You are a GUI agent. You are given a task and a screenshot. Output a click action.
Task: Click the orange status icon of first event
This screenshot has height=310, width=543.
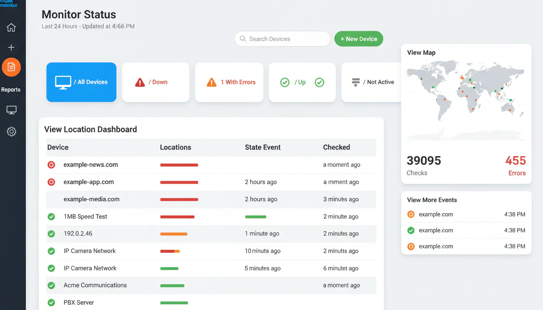[x=411, y=214]
